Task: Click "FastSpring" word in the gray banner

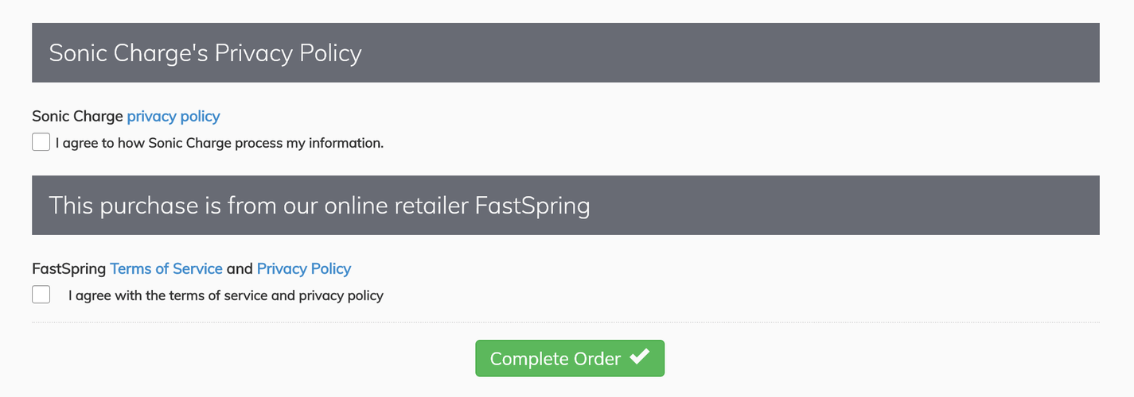Action: tap(532, 206)
